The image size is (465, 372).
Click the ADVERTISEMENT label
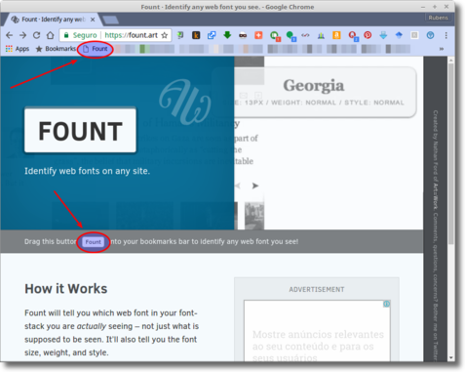point(317,289)
